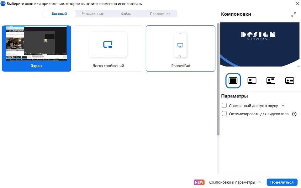301x188 pixels.
Task: Select the content-only solid screen layout icon
Action: click(233, 81)
